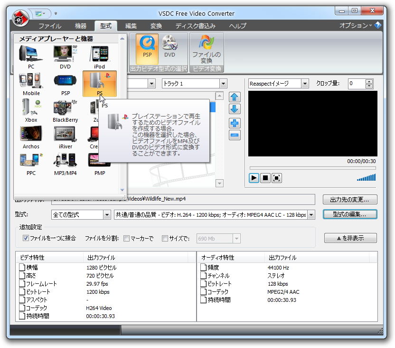Pick the MP3/MP4 player device icon

click(x=65, y=164)
